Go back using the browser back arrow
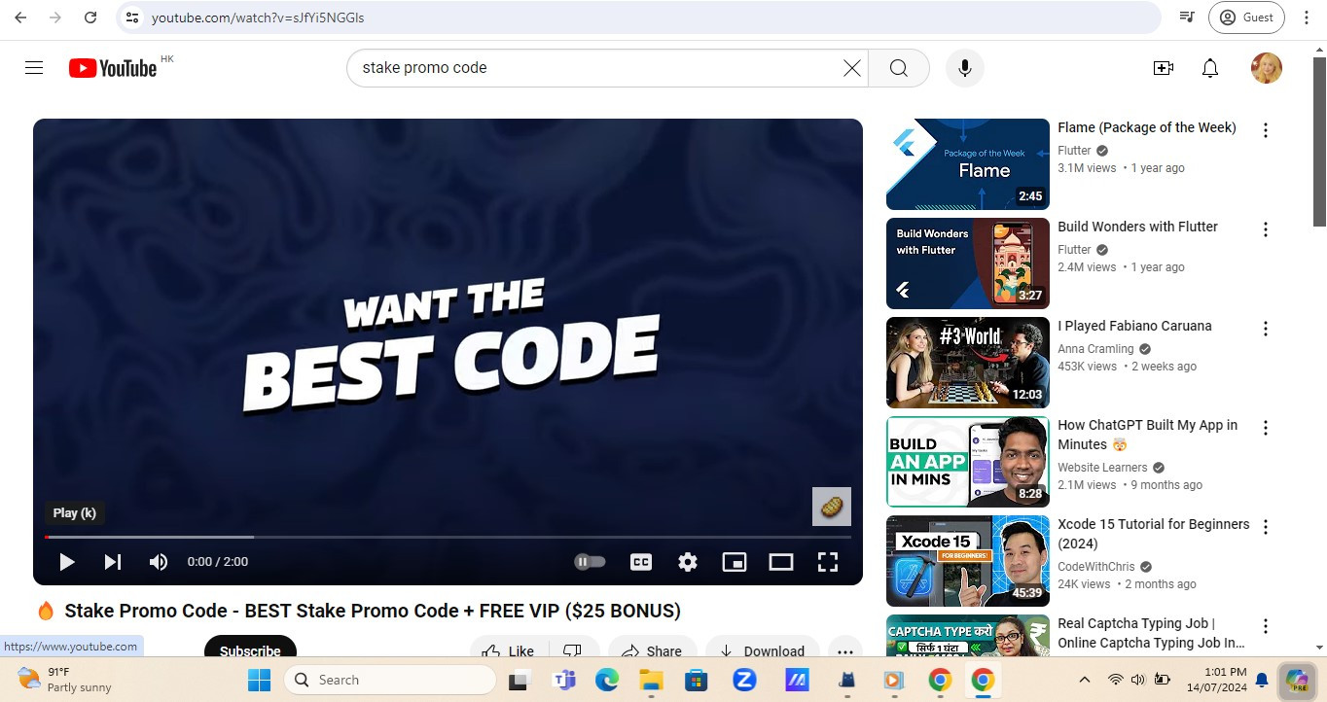1327x702 pixels. [x=20, y=18]
